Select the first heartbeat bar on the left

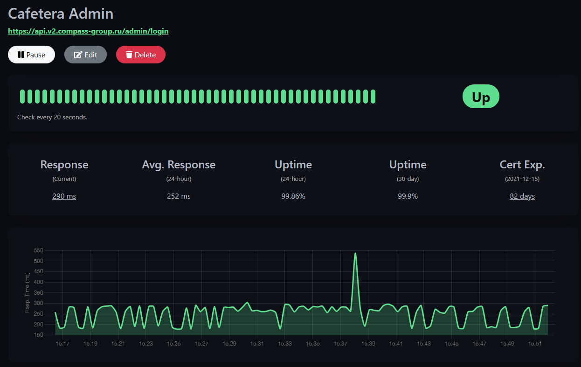pos(22,97)
